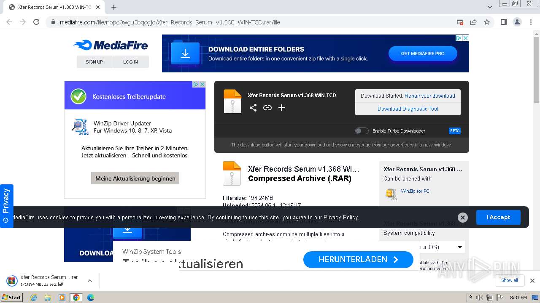Click the WinZip for PC link
The image size is (540, 303).
tap(415, 191)
